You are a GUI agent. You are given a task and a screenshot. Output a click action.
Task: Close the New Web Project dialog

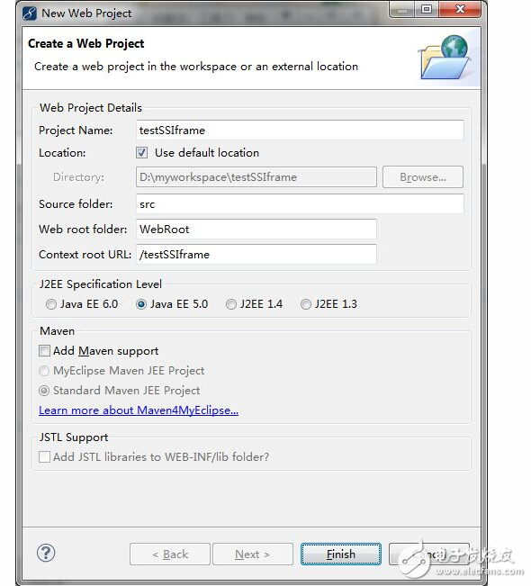pos(460,9)
